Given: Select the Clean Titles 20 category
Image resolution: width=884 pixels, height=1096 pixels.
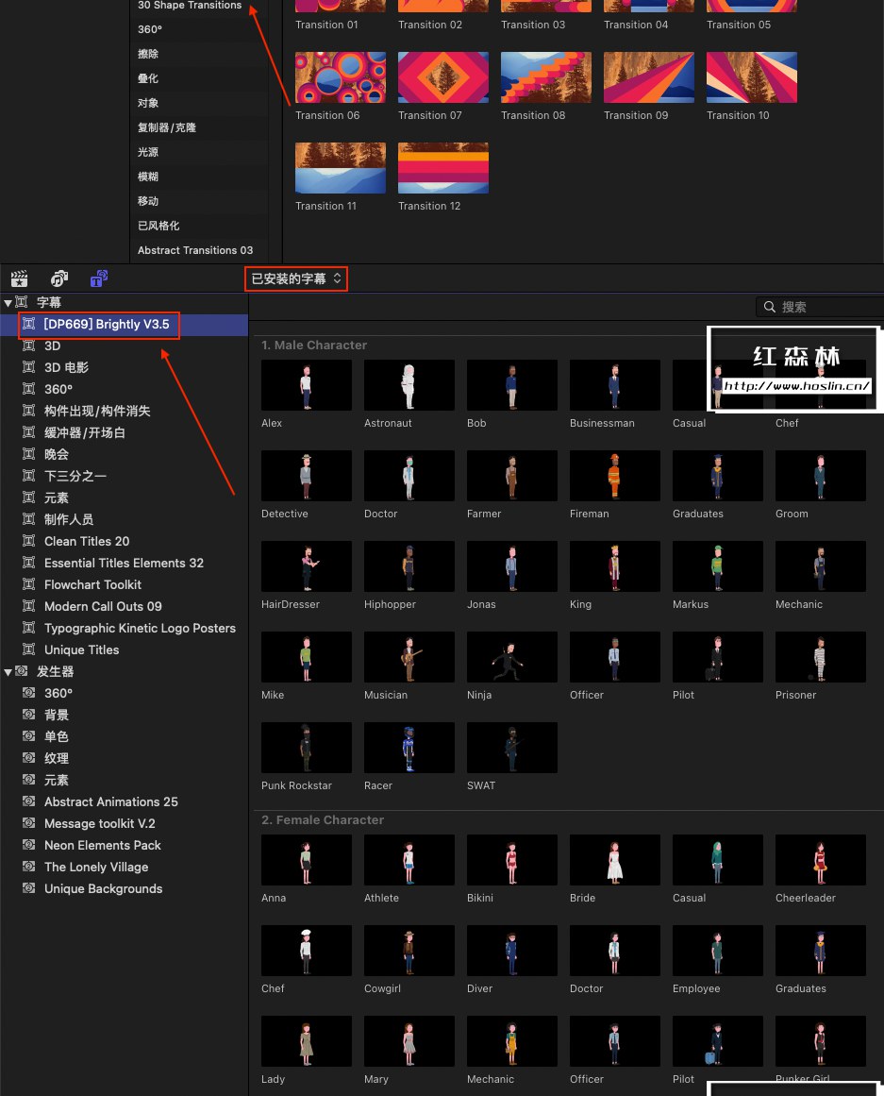Looking at the screenshot, I should coord(124,541).
